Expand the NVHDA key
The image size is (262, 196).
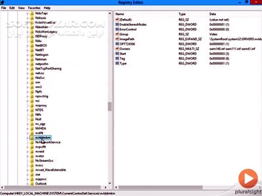point(28,129)
